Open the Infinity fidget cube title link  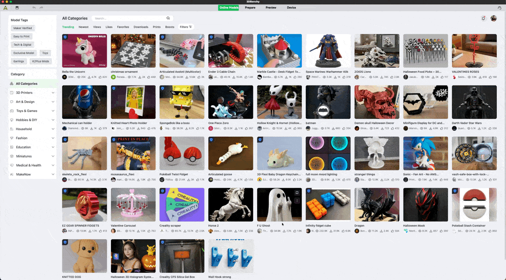pyautogui.click(x=318, y=226)
